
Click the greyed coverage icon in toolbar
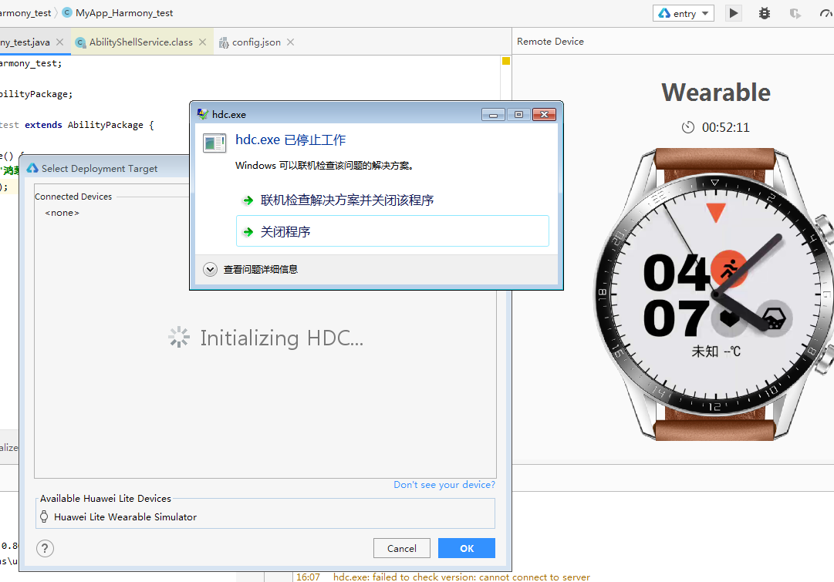tap(795, 13)
